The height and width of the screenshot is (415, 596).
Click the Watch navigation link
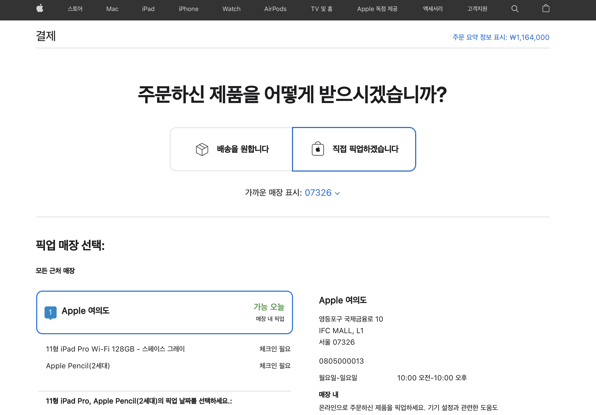231,9
